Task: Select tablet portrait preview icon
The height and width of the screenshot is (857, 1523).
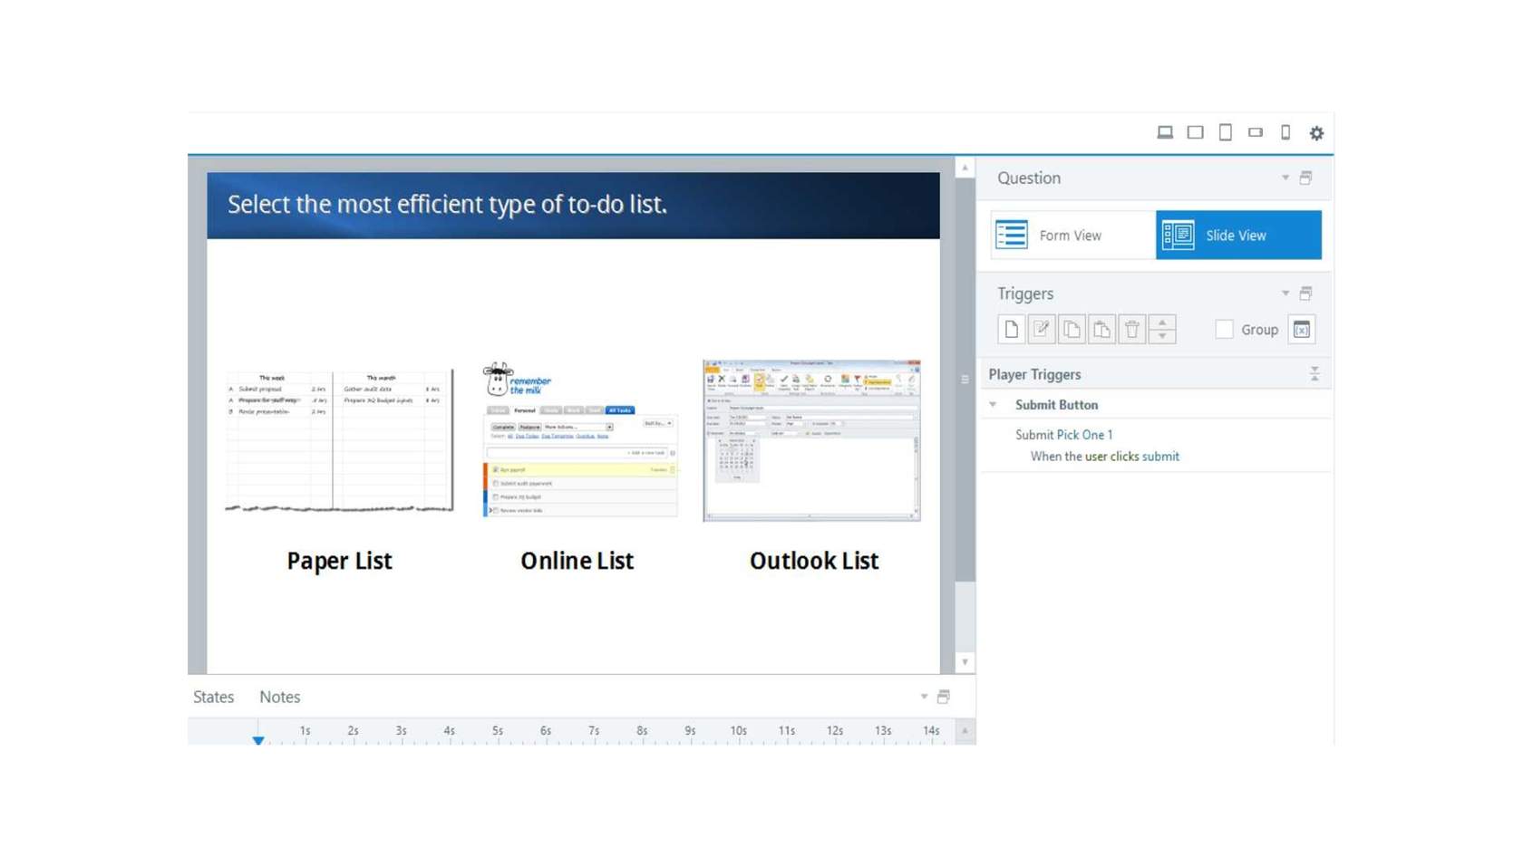Action: (x=1226, y=132)
